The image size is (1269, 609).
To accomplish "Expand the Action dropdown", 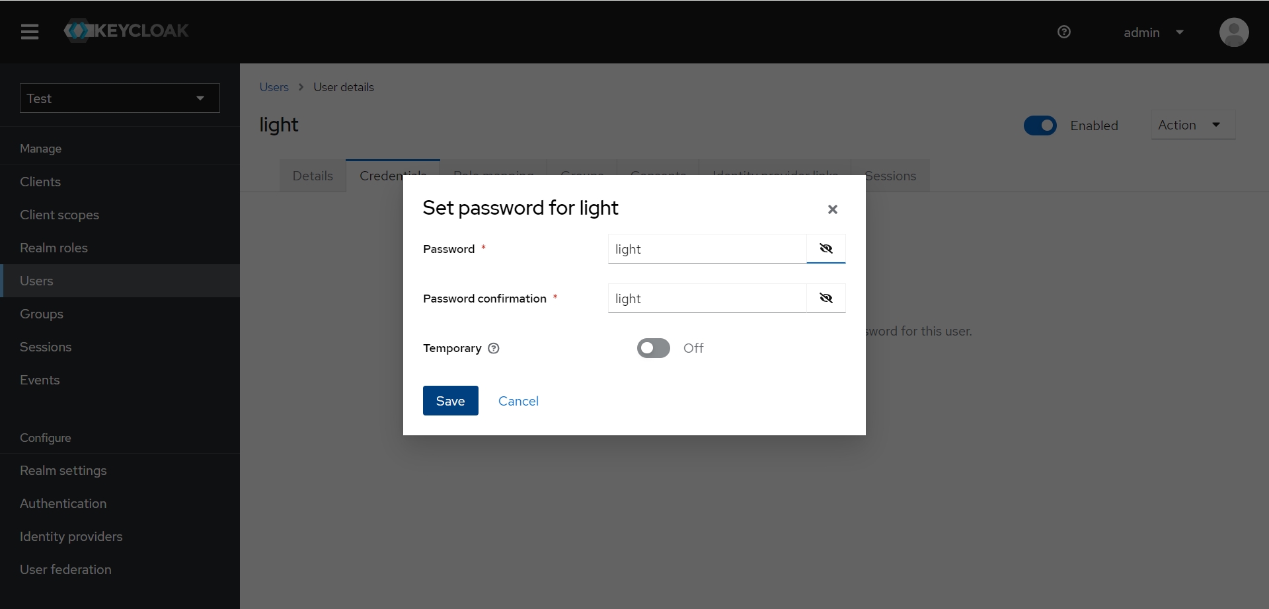I will click(x=1192, y=125).
